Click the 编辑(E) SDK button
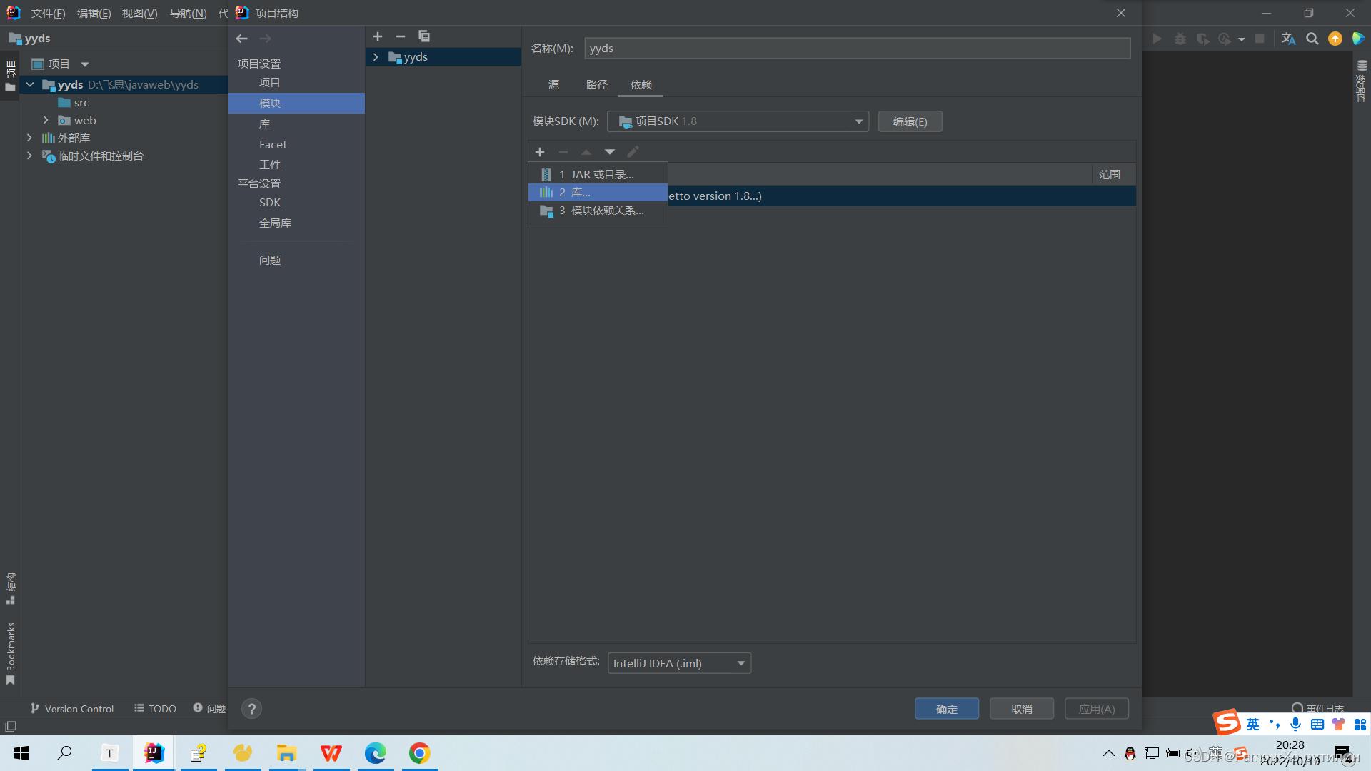This screenshot has width=1371, height=771. [910, 121]
